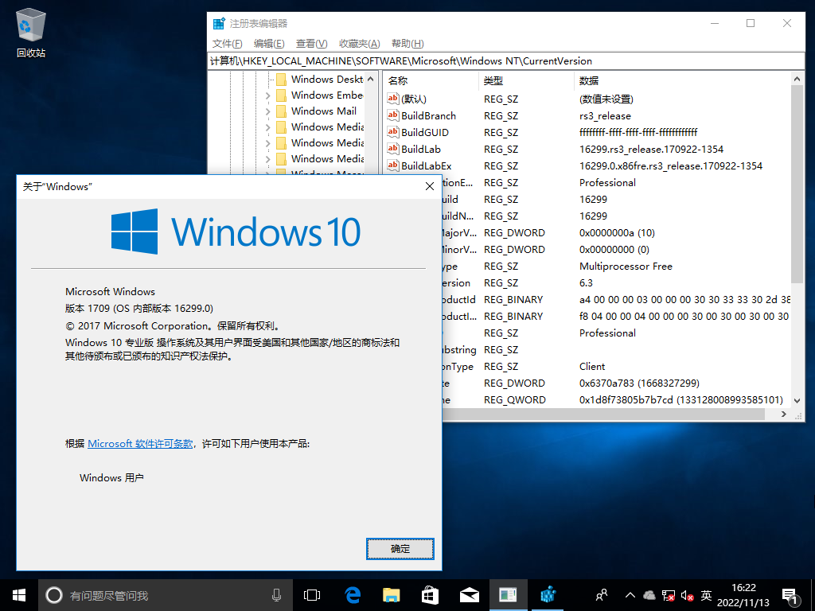This screenshot has height=611, width=815.
Task: Open File Explorer from the taskbar
Action: click(x=392, y=595)
